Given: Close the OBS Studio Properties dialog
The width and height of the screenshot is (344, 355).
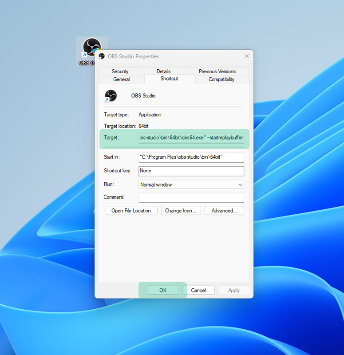Looking at the screenshot, I should click(x=247, y=56).
